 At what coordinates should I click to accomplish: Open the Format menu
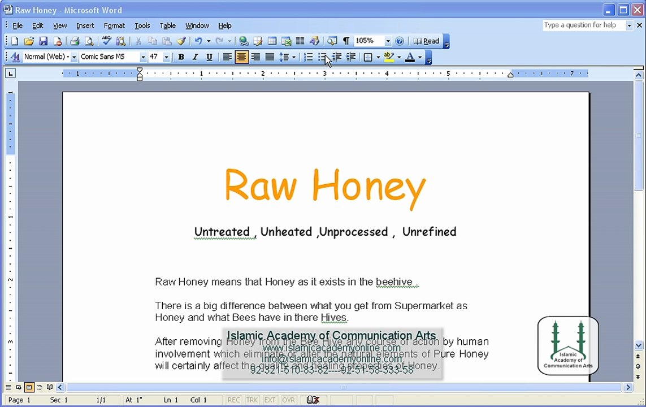[114, 25]
